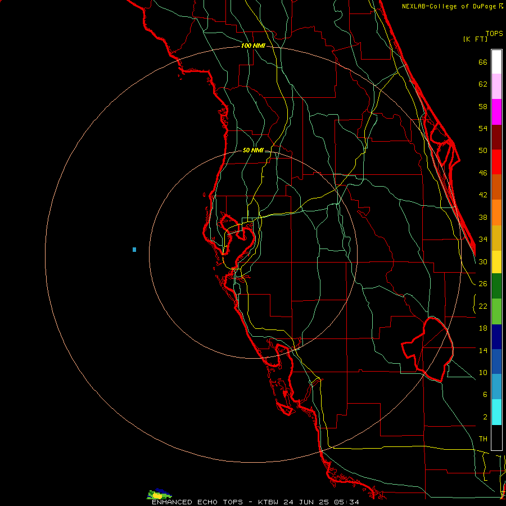Click the legend value '66'
The height and width of the screenshot is (506, 506).
[x=483, y=62]
